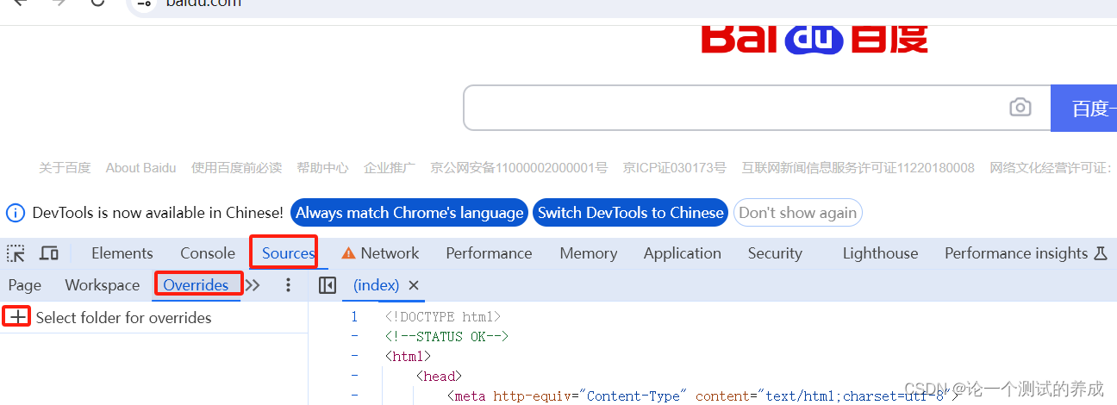The image size is (1117, 405).
Task: Select the Workspace sub-tab
Action: [x=102, y=285]
